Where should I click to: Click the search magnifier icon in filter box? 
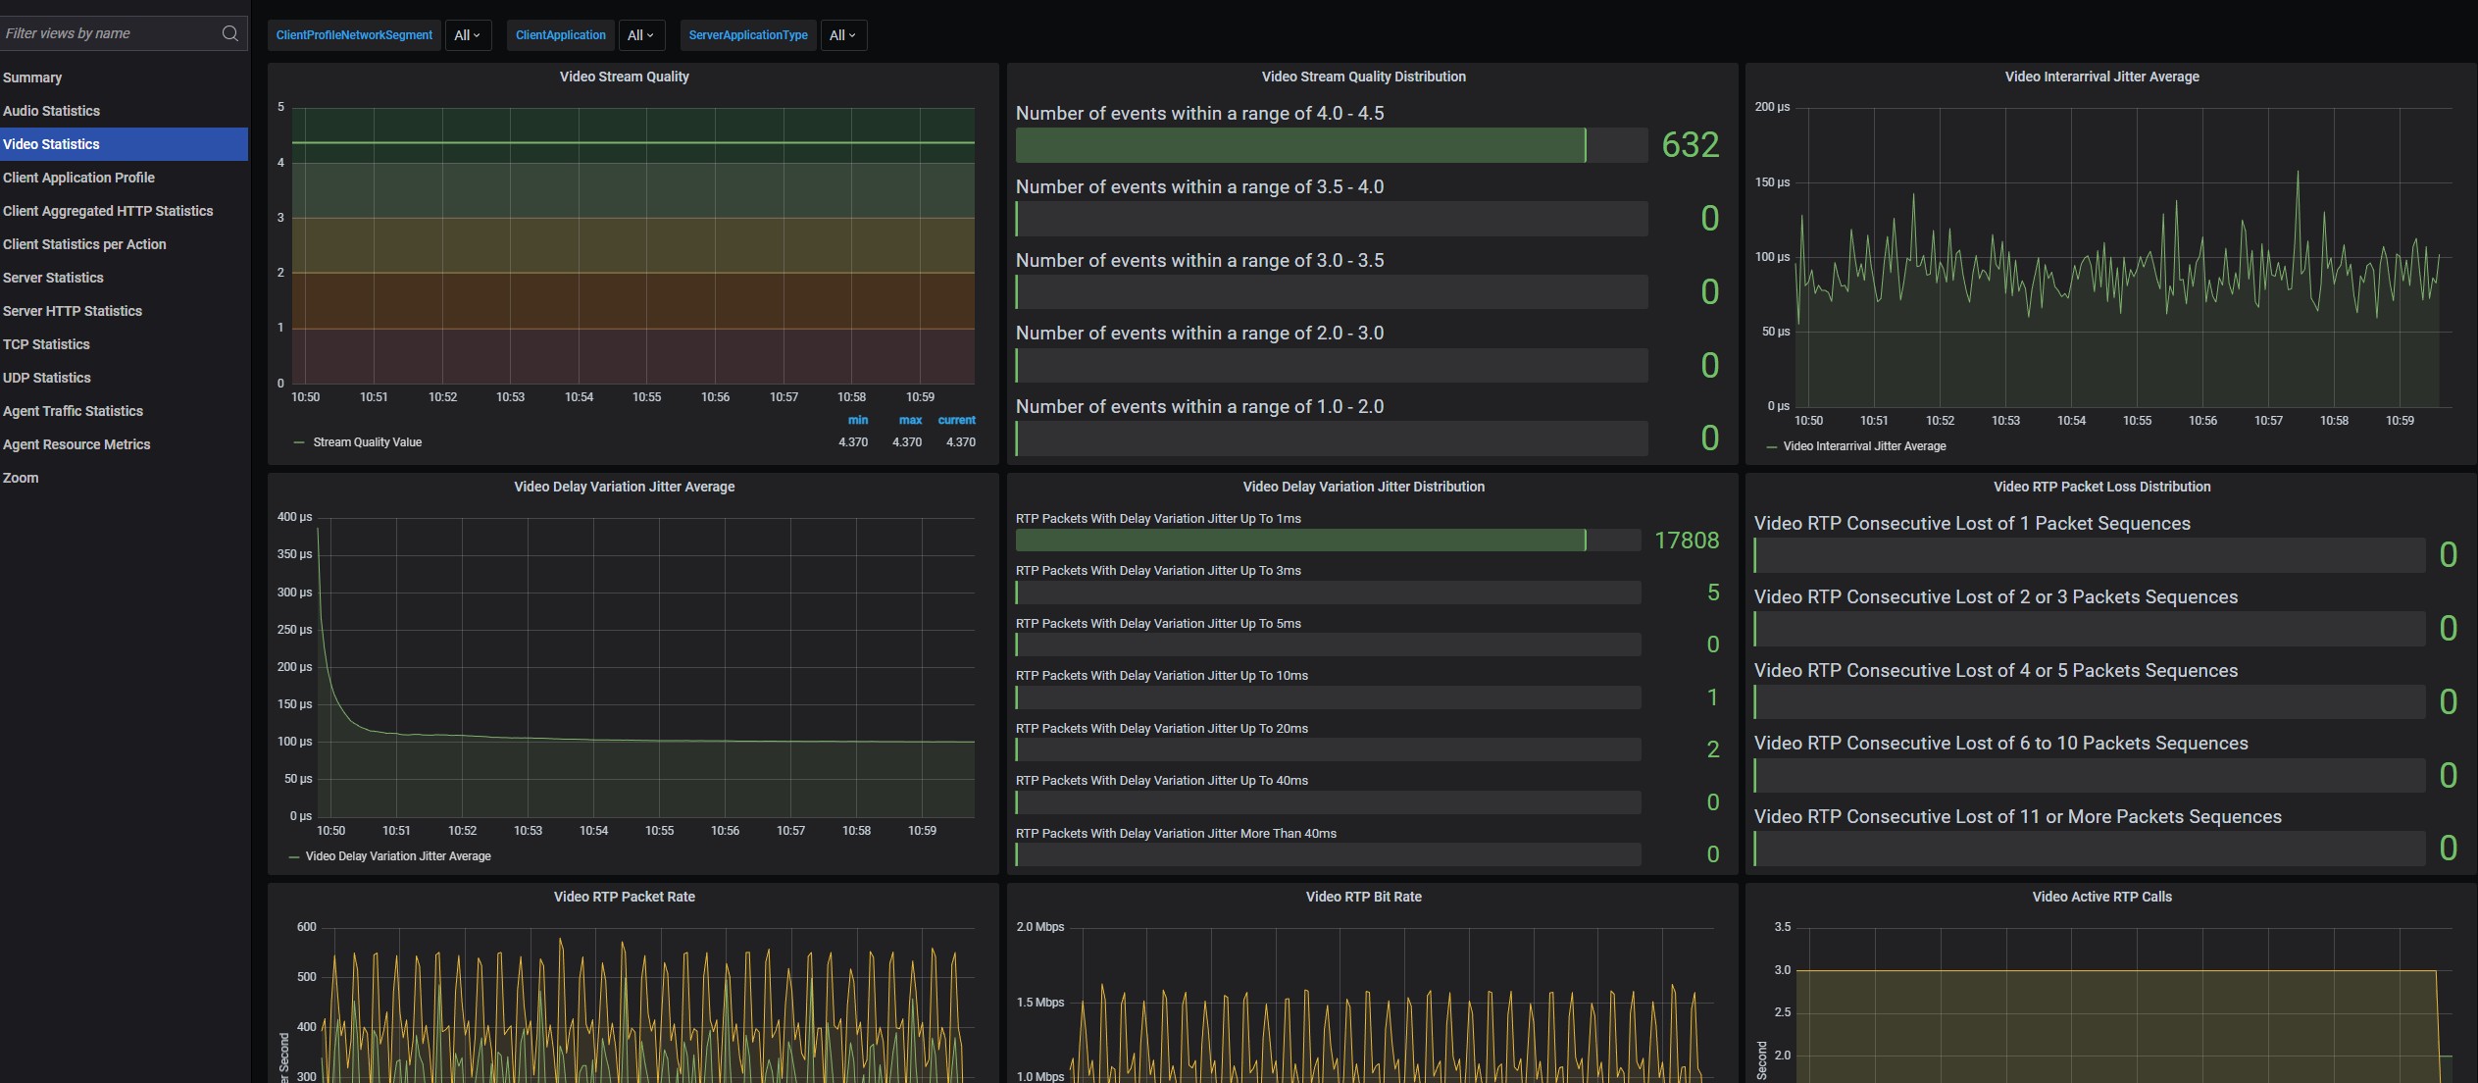pyautogui.click(x=229, y=33)
